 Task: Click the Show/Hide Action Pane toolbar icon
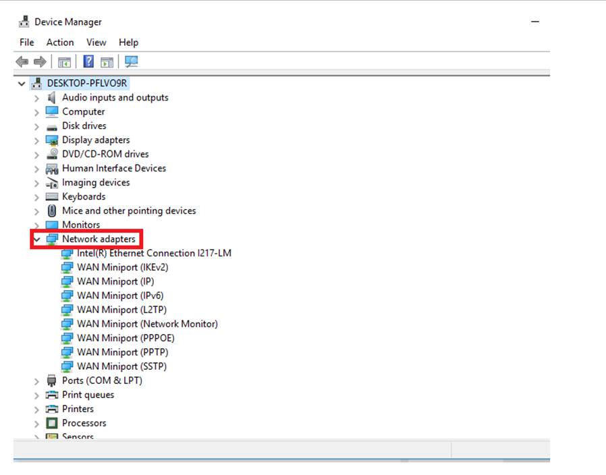coord(107,62)
